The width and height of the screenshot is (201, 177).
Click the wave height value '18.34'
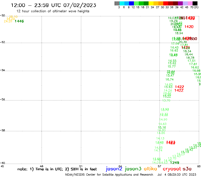click(x=187, y=51)
